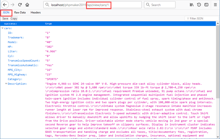The height and width of the screenshot is (139, 220).
Task: Click the Forward arrow button
Action: [x=12, y=5]
